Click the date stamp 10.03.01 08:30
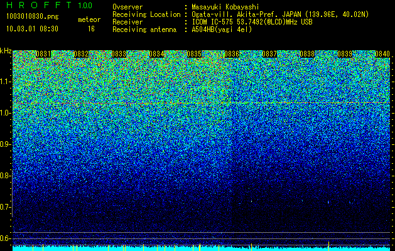This screenshot has width=395, height=251. click(x=32, y=29)
